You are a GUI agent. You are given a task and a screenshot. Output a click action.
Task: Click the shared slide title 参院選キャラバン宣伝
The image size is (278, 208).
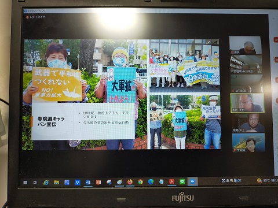pos(51,121)
